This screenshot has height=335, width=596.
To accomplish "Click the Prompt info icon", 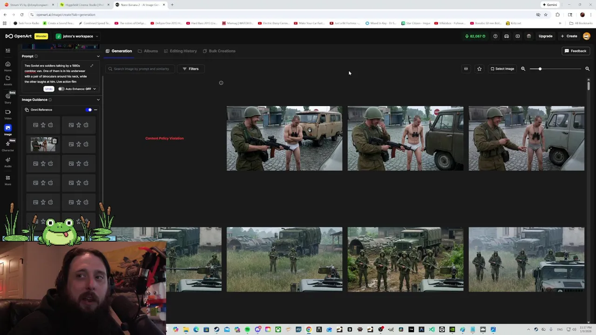I will 36,56.
